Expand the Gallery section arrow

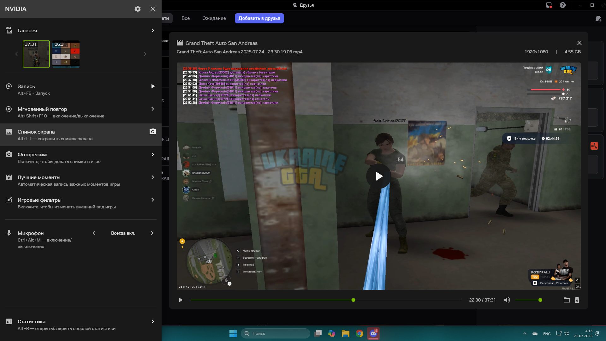(153, 30)
